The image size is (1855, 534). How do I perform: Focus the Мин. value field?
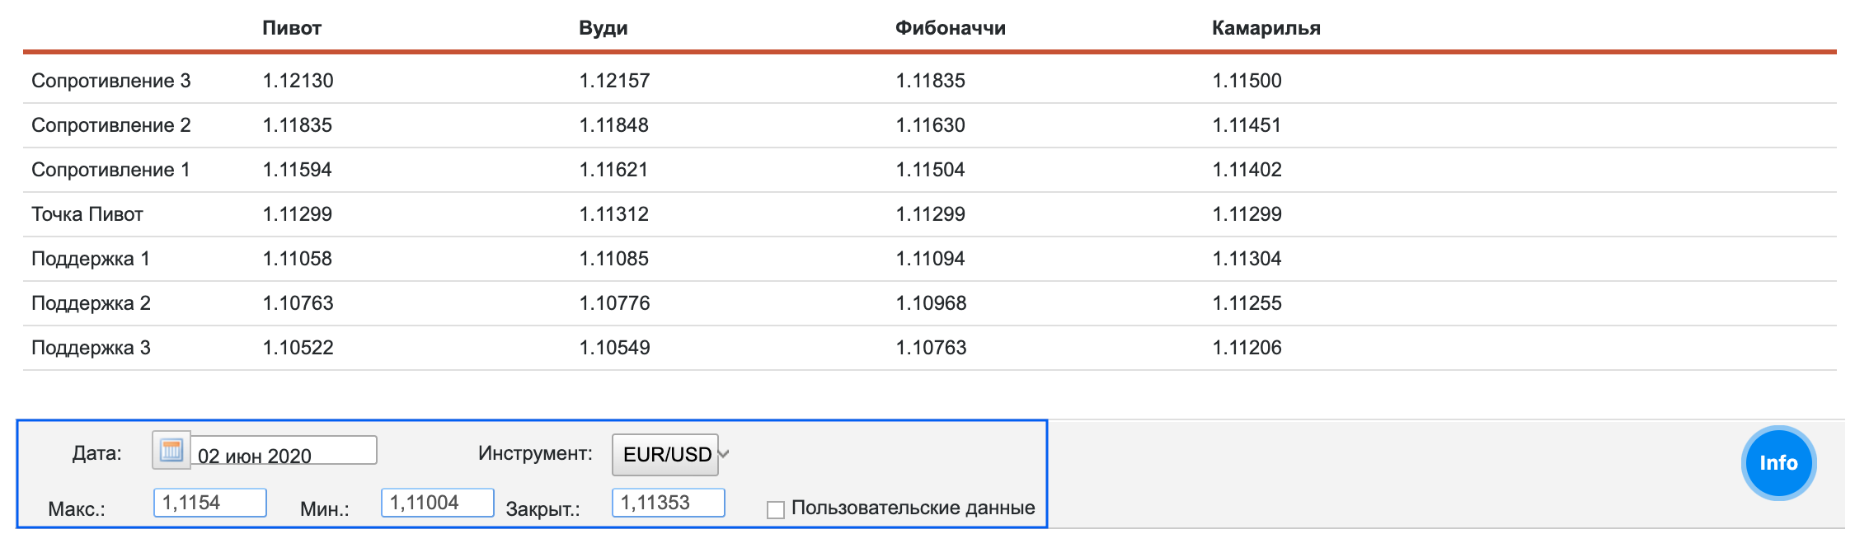click(437, 503)
